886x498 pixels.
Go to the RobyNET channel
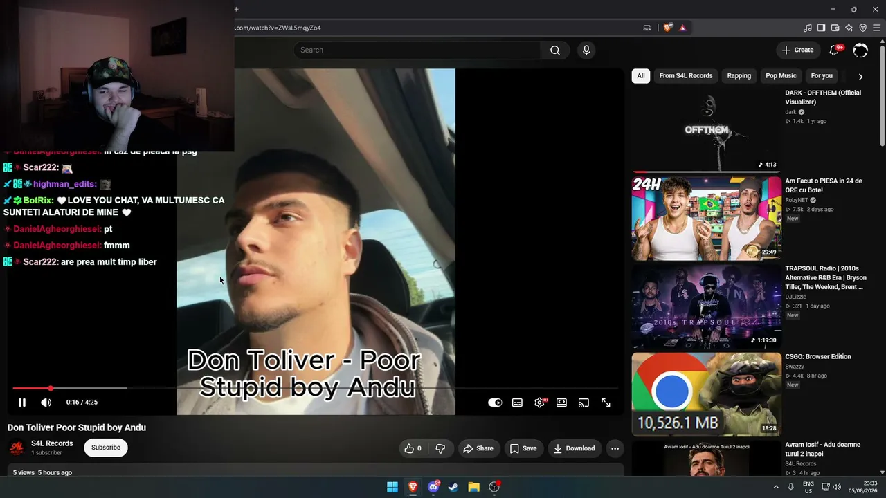click(797, 201)
